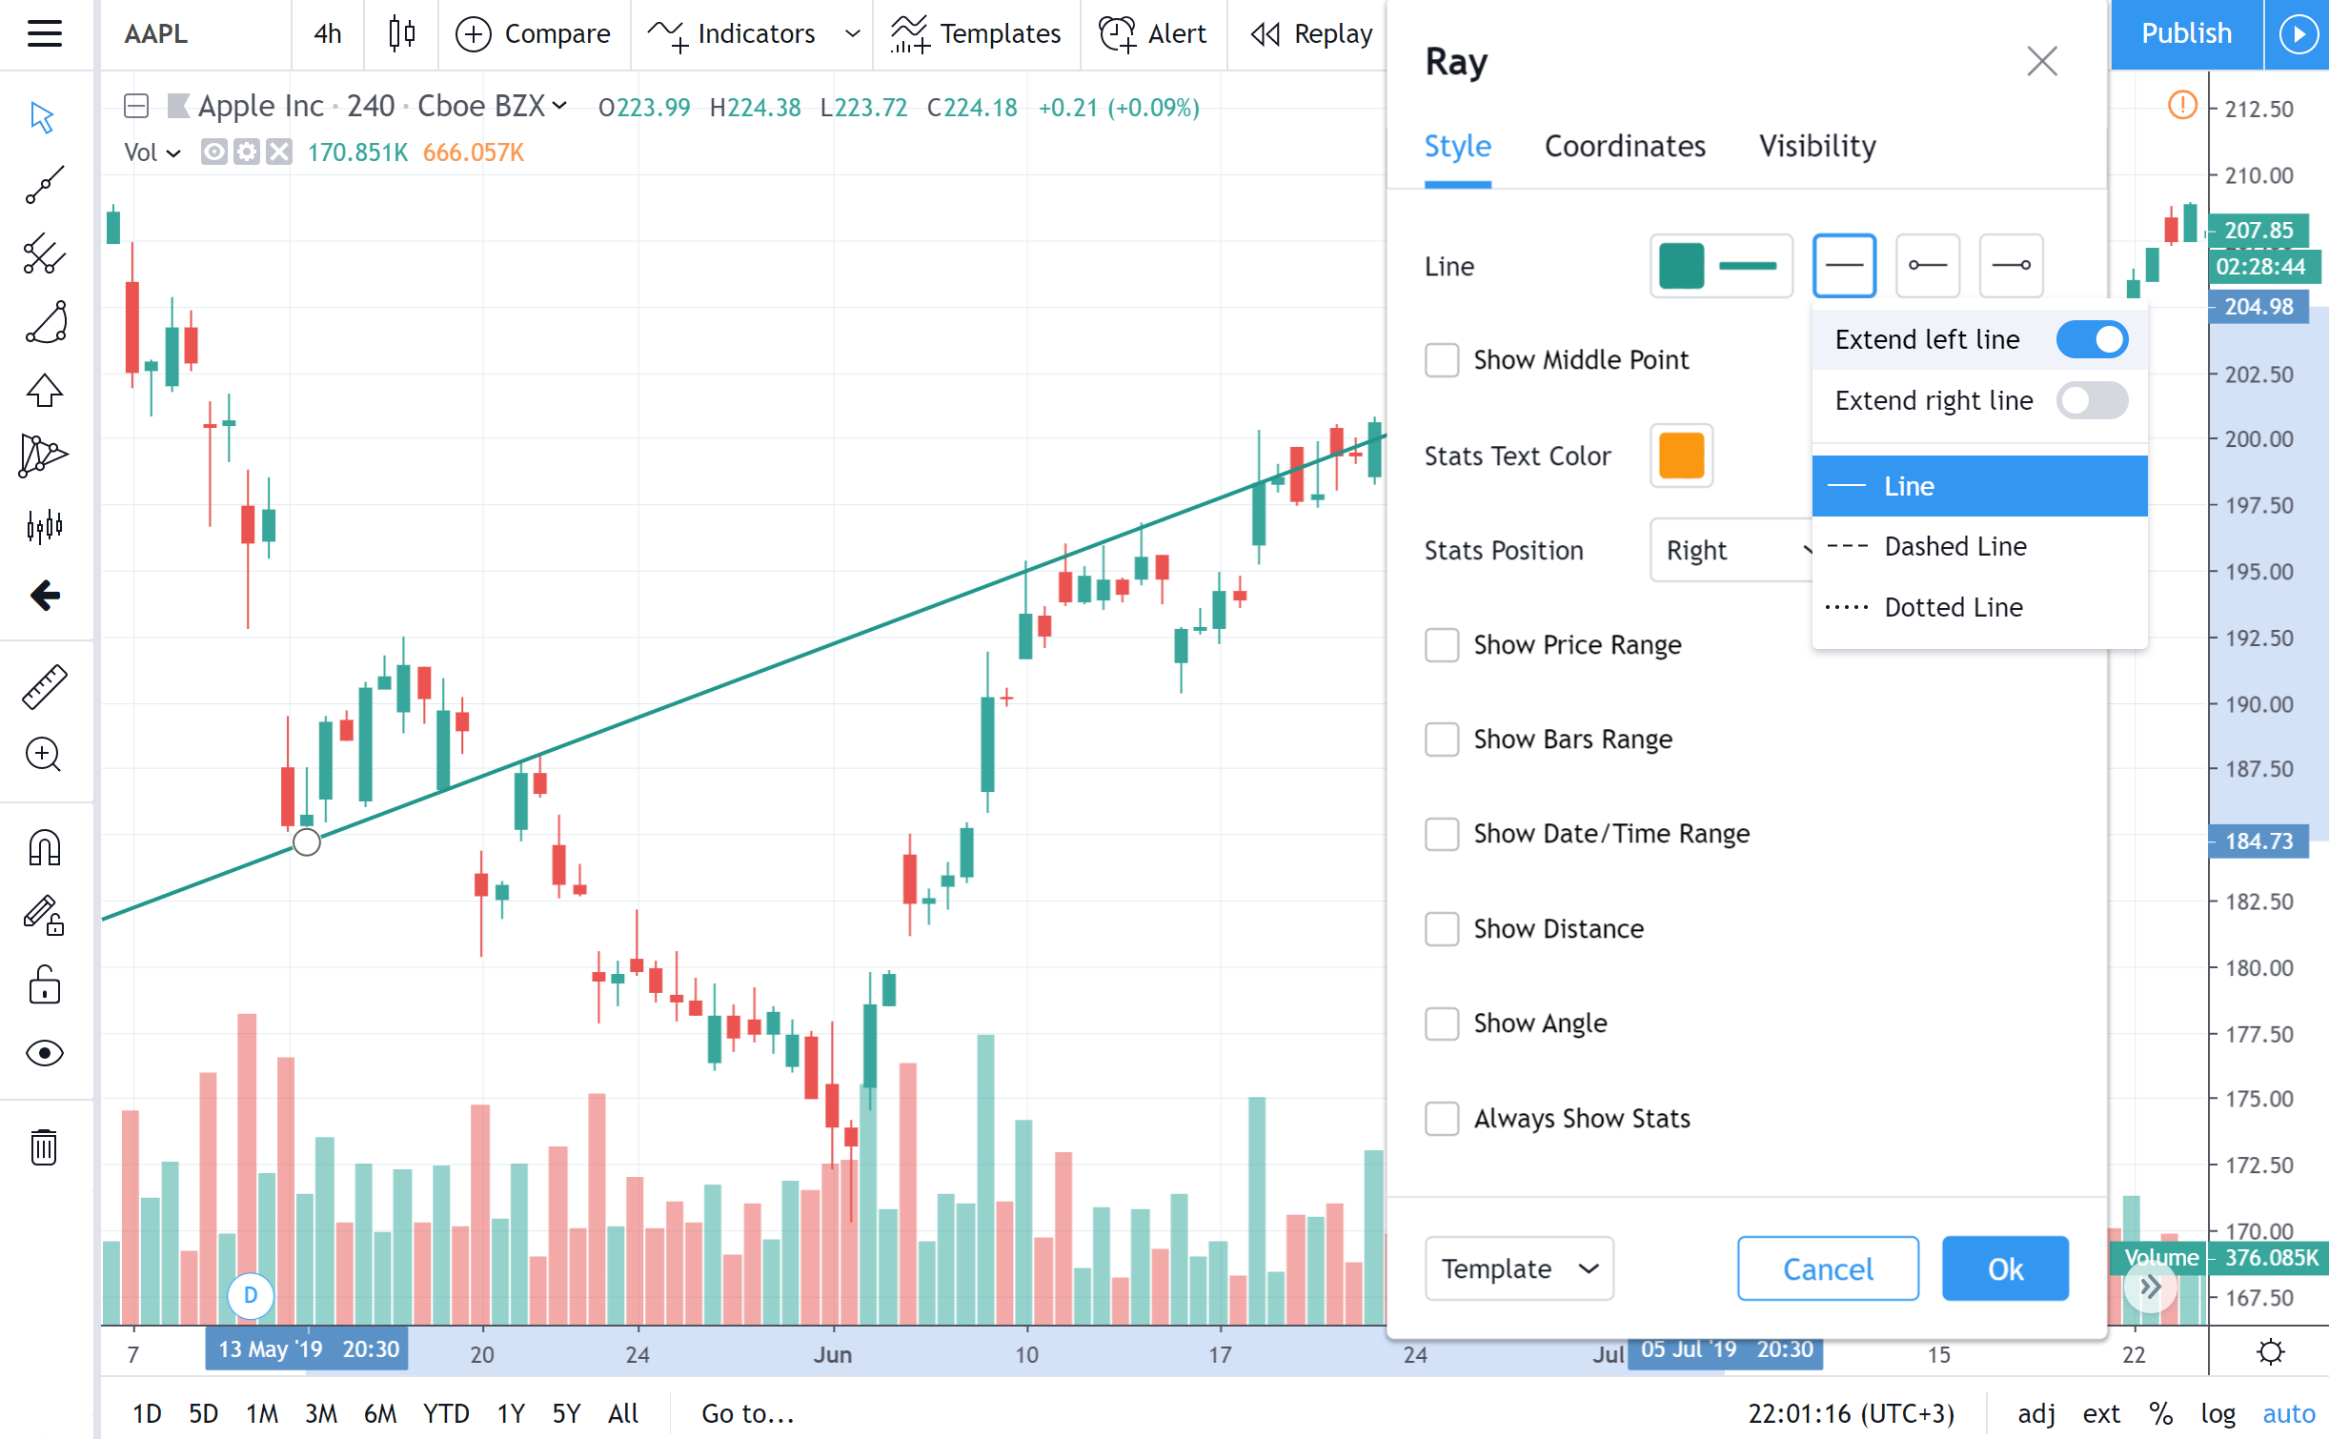Select the trend line drawing tool
Image resolution: width=2329 pixels, height=1439 pixels.
[45, 185]
